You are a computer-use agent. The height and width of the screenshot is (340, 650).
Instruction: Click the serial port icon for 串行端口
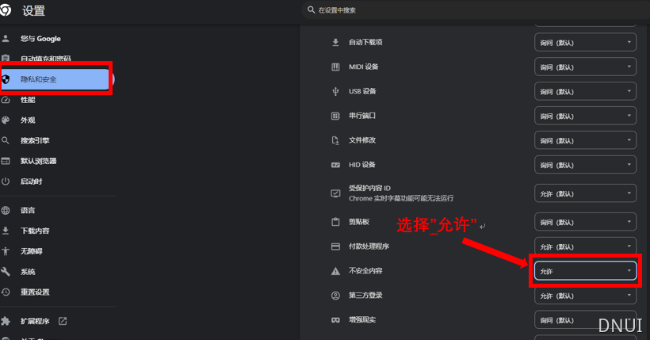(335, 116)
